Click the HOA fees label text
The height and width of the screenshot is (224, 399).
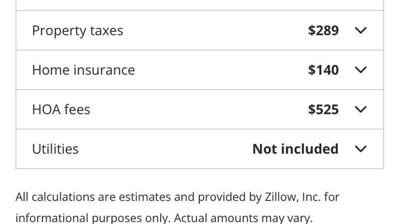tap(61, 109)
